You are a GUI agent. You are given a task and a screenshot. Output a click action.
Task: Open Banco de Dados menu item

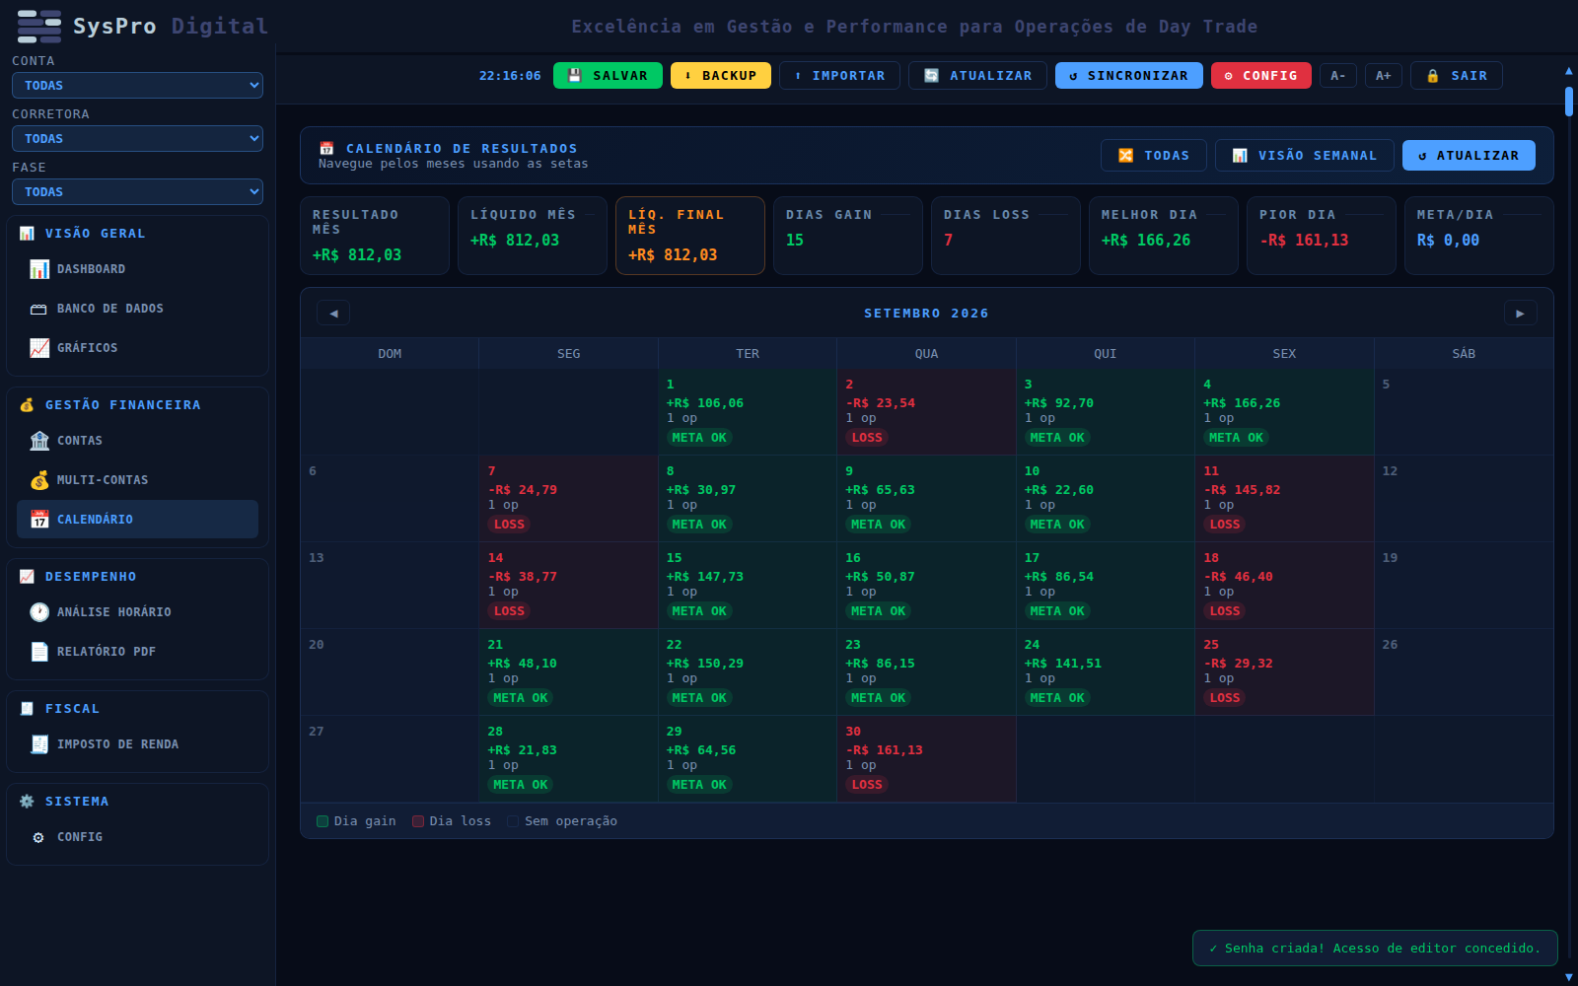(137, 309)
